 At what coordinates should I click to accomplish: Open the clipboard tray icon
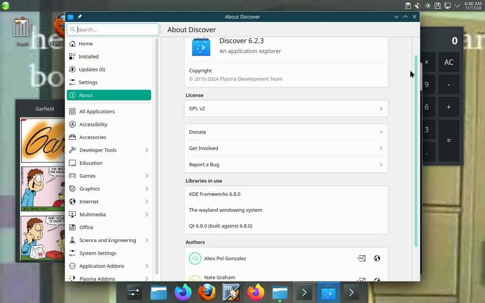[x=408, y=6]
